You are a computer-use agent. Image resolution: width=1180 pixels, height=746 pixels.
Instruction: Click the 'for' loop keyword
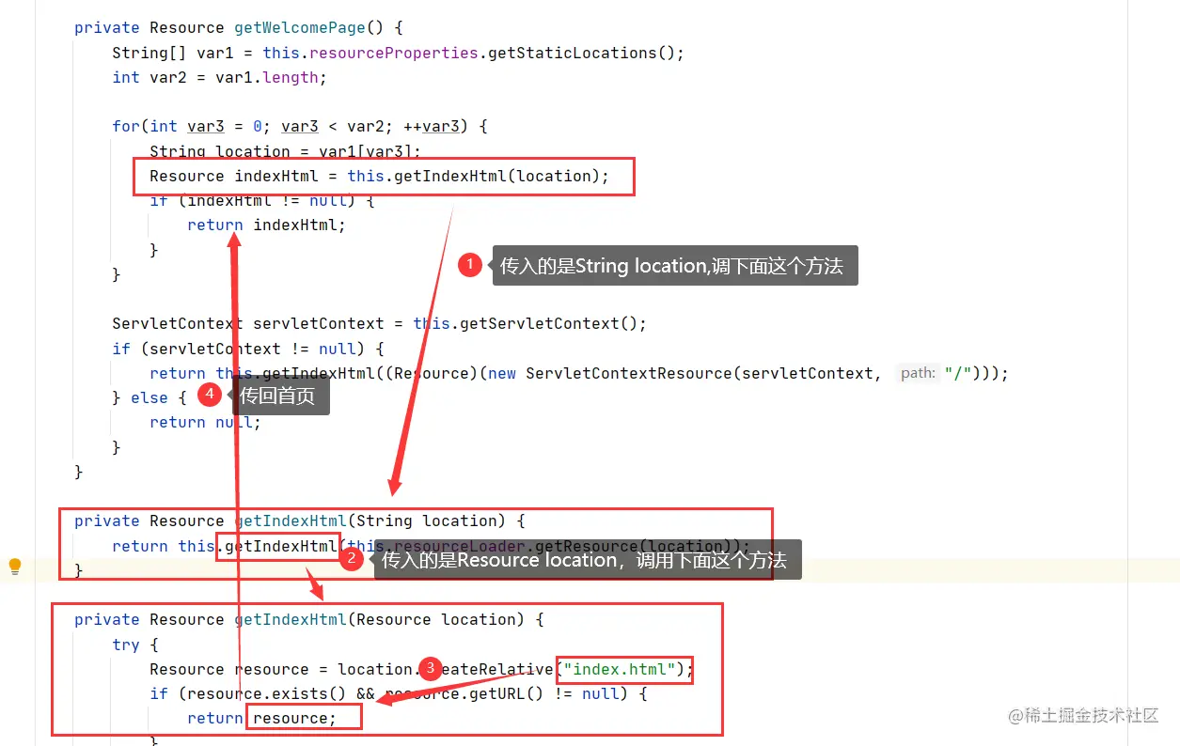[126, 126]
